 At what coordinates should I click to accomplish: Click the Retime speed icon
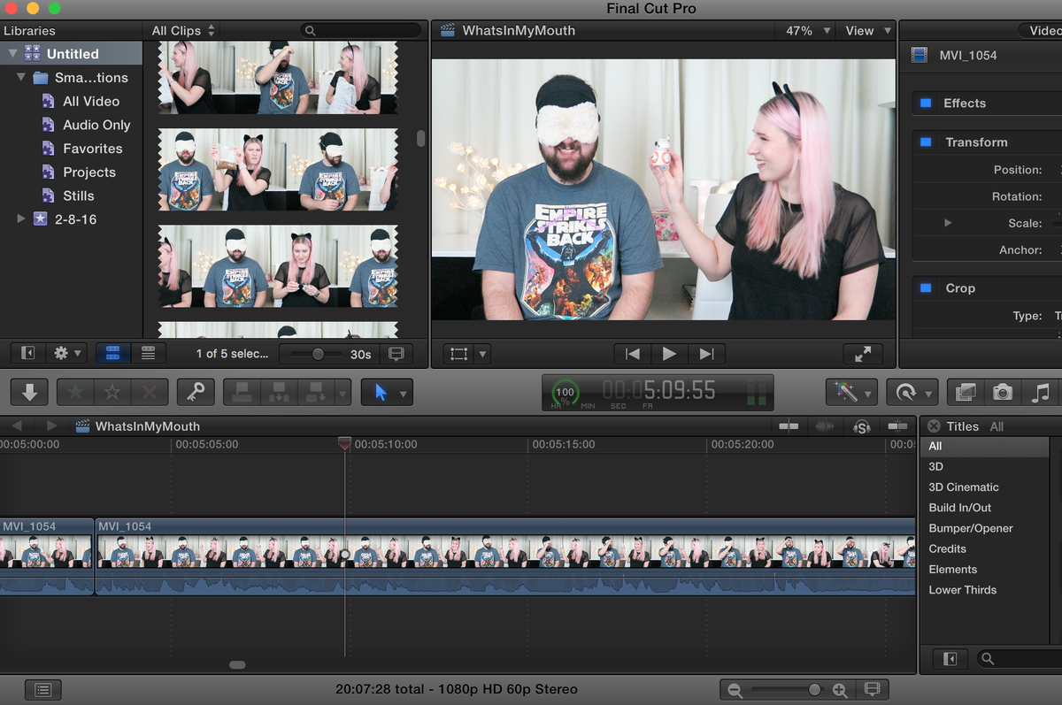coord(905,392)
